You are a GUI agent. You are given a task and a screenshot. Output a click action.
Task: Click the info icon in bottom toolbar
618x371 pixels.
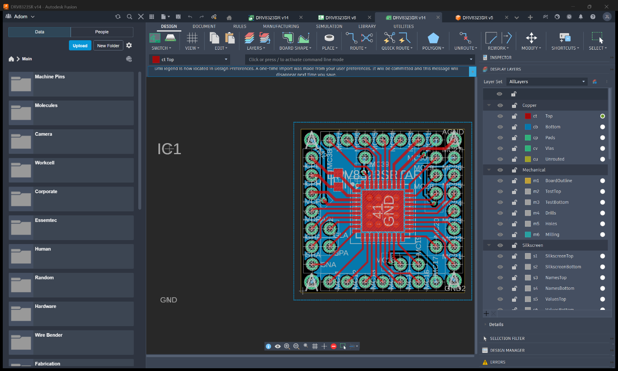coord(268,346)
